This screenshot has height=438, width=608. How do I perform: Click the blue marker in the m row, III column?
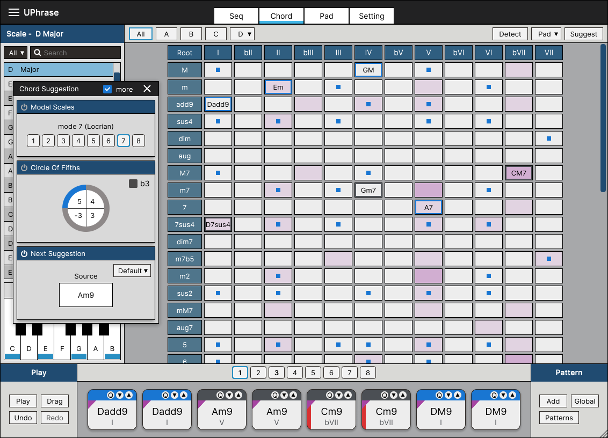click(338, 87)
